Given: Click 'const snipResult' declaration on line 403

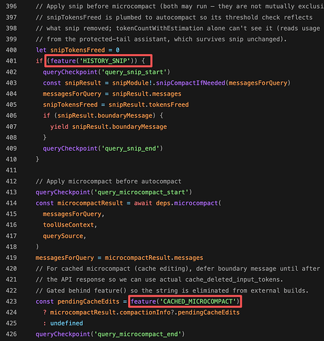Looking at the screenshot, I should click(x=72, y=83).
